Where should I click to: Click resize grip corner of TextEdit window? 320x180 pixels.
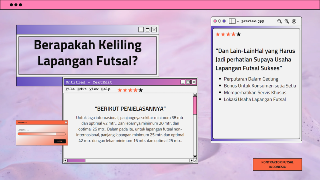195,161
